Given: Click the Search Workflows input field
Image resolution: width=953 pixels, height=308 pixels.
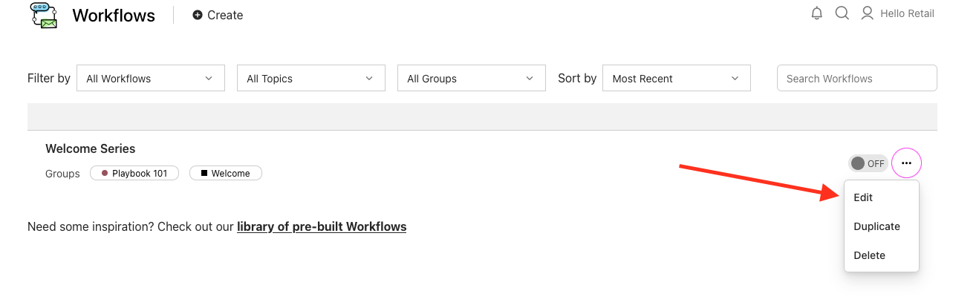Looking at the screenshot, I should click(856, 79).
